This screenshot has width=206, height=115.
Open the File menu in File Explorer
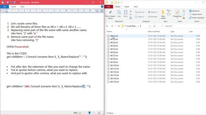pos(109,7)
